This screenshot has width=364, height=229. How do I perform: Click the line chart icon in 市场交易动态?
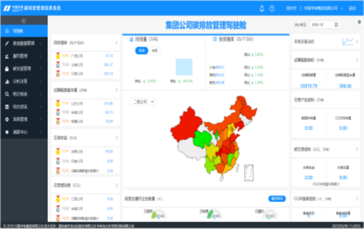(x=348, y=41)
